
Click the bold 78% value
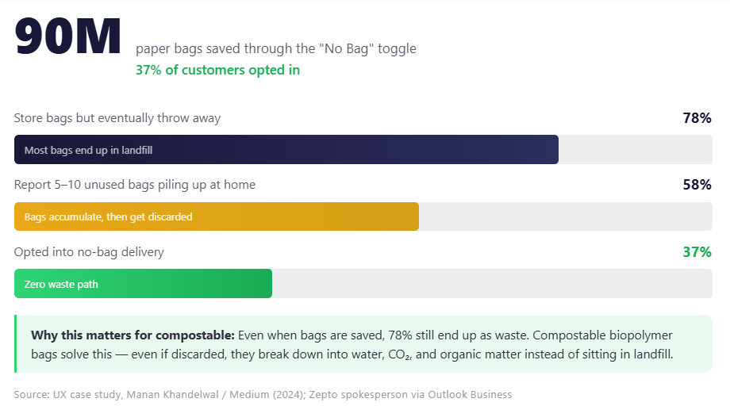697,118
